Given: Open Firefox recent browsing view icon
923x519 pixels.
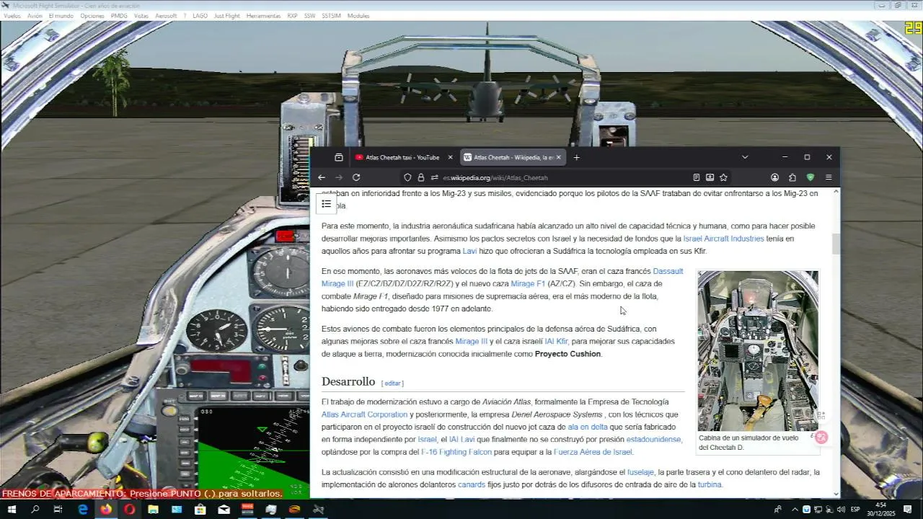Looking at the screenshot, I should (339, 157).
